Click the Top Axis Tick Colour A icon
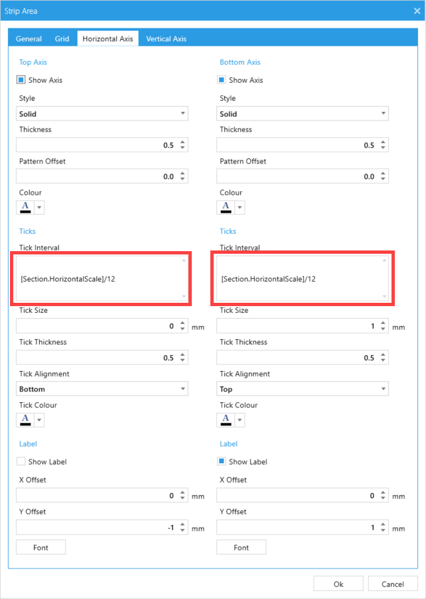426x599 pixels. (25, 420)
